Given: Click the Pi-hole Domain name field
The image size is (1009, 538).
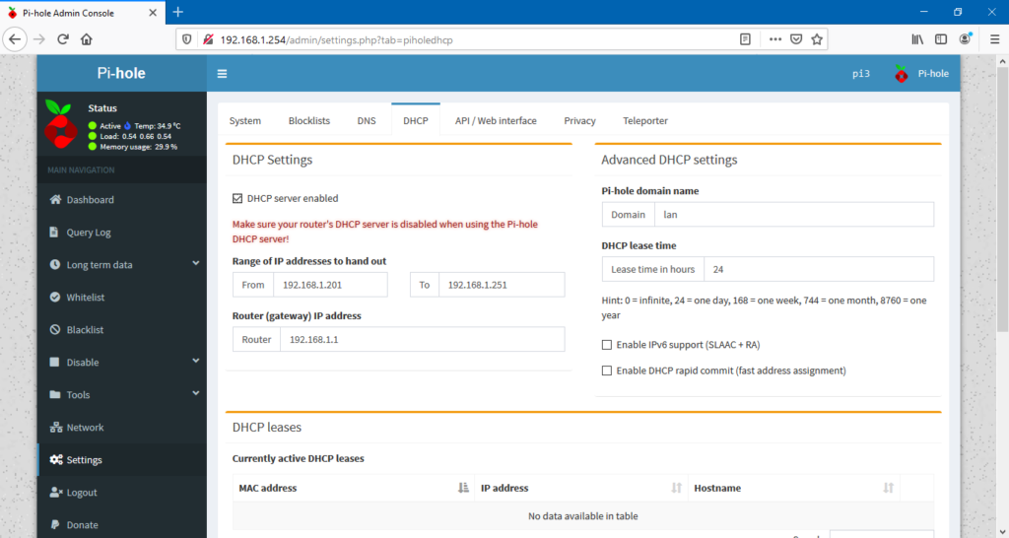Looking at the screenshot, I should click(x=793, y=214).
